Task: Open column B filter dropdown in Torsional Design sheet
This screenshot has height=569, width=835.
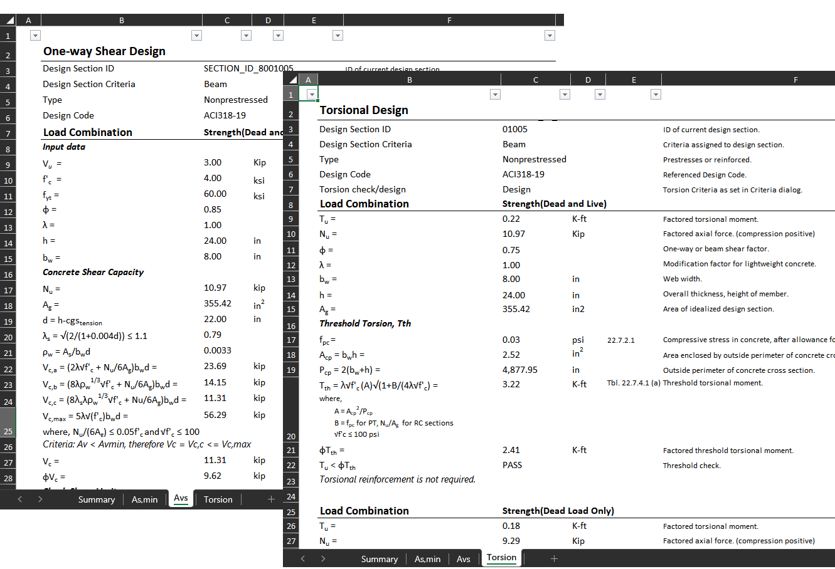Action: (495, 95)
